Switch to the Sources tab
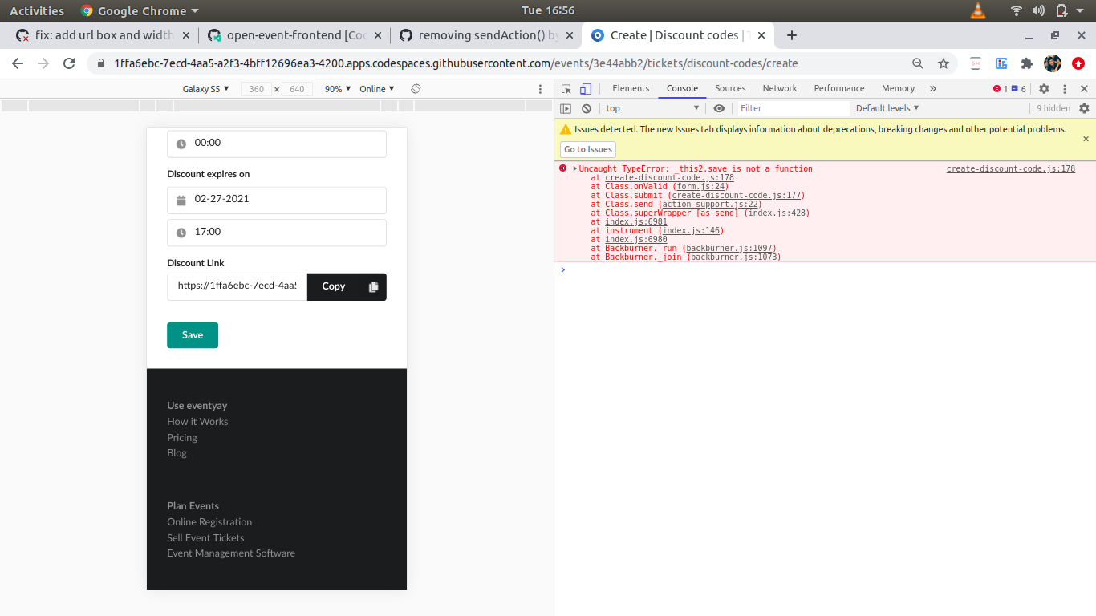The image size is (1096, 616). point(730,88)
